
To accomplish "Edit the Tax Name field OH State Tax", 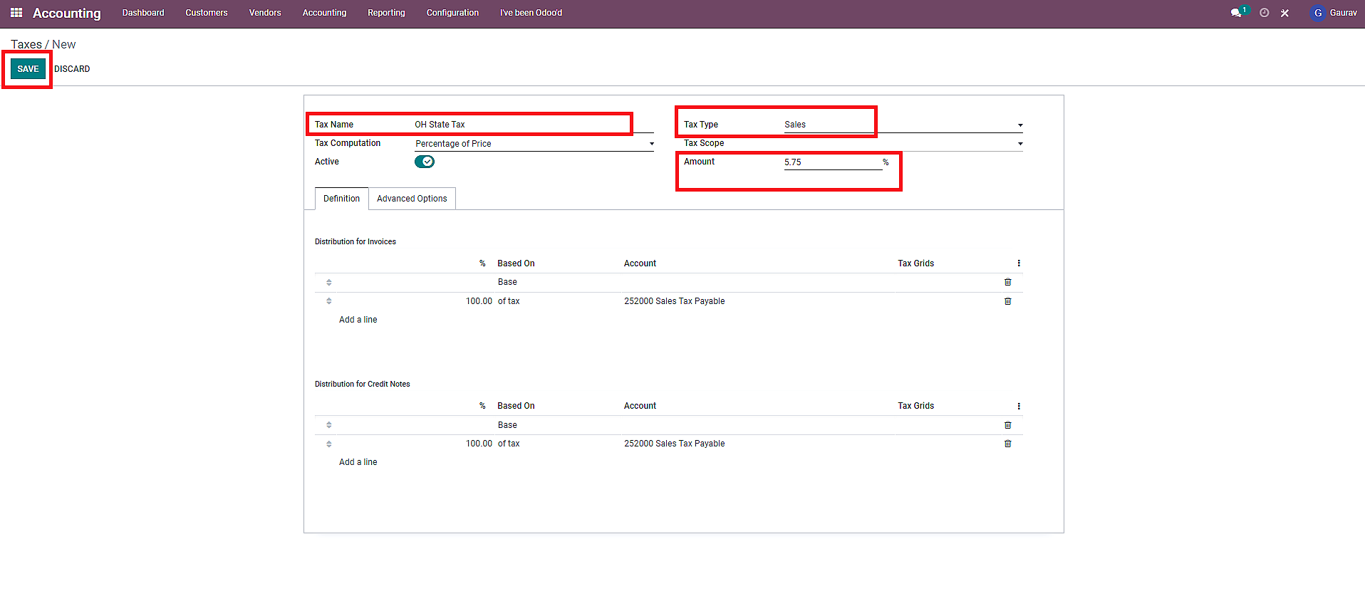I will coord(534,125).
